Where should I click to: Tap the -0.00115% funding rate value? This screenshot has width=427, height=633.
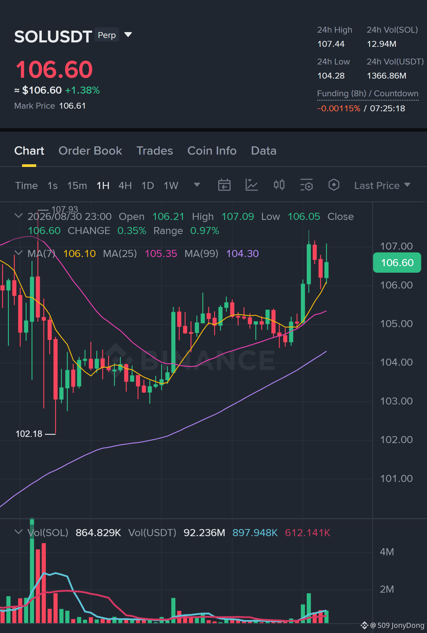(339, 108)
